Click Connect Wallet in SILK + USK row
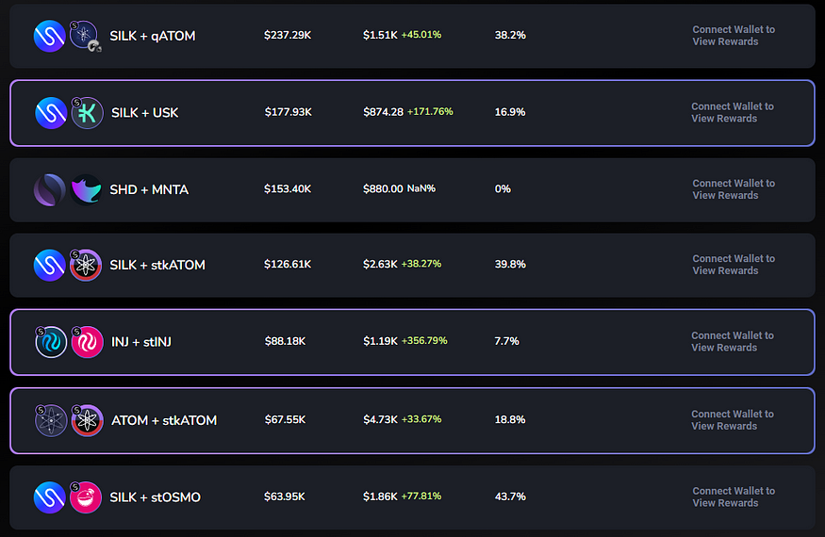The image size is (825, 537). [x=732, y=112]
